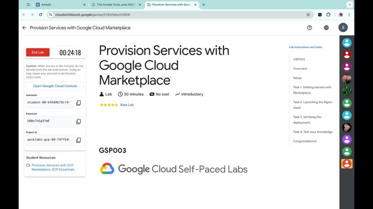
Task: Click the address bar URL
Action: [93, 15]
